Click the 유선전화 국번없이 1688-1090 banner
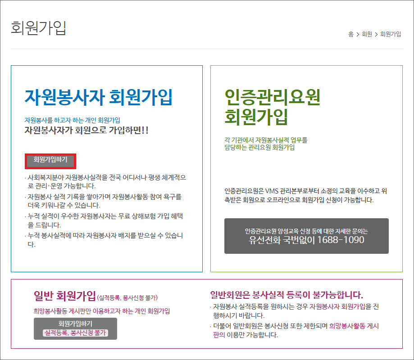The image size is (414, 360). pos(306,236)
